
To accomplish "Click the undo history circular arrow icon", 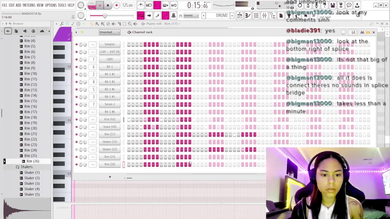I will tap(300, 5).
